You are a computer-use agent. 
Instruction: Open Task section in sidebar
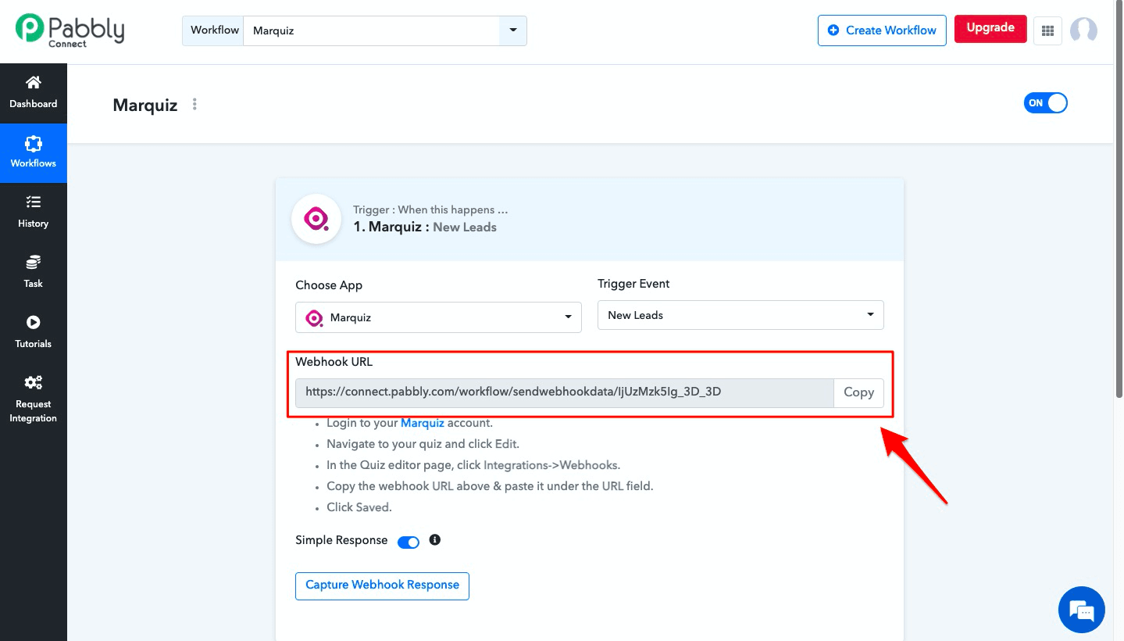click(x=34, y=272)
